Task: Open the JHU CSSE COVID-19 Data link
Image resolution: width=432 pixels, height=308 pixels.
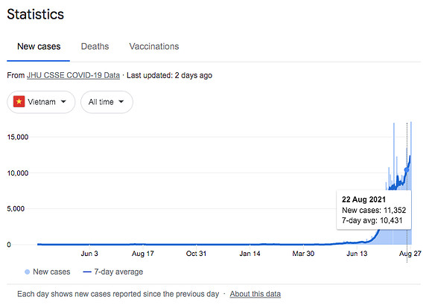Action: click(x=73, y=75)
